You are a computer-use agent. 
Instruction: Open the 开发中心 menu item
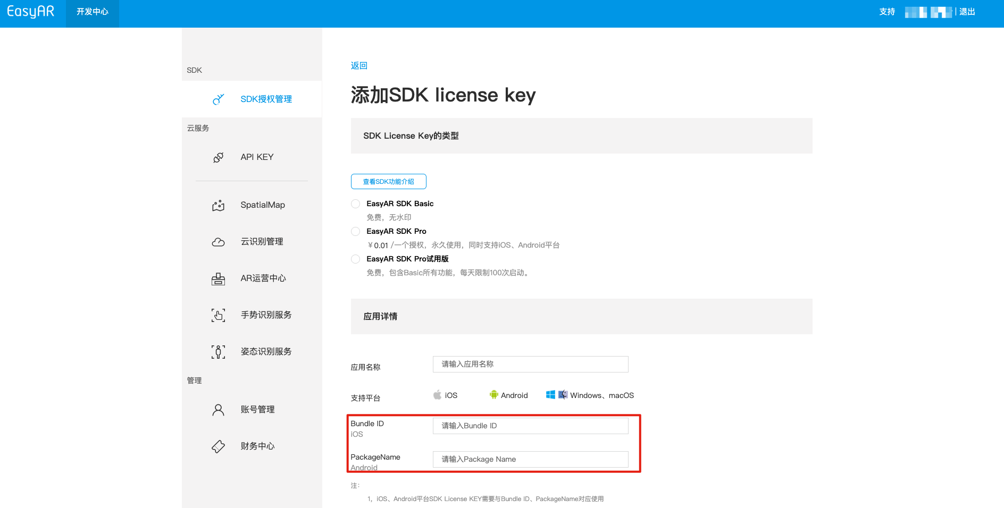[91, 11]
